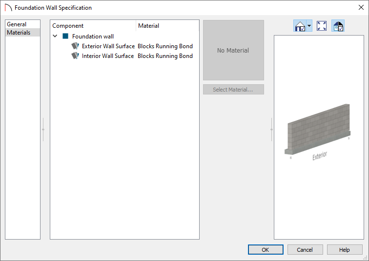Select the Interior Wall Surface component
The width and height of the screenshot is (369, 261).
(x=108, y=56)
